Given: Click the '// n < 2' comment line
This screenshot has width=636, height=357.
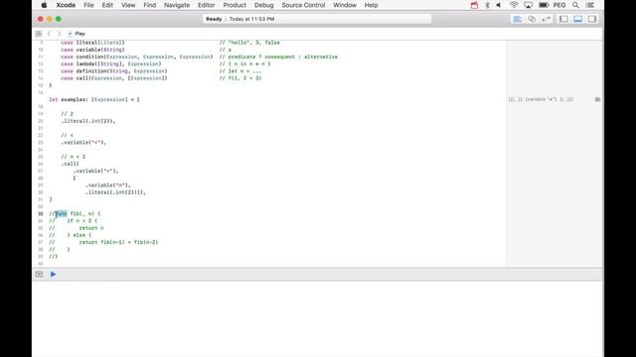Looking at the screenshot, I should [x=73, y=157].
